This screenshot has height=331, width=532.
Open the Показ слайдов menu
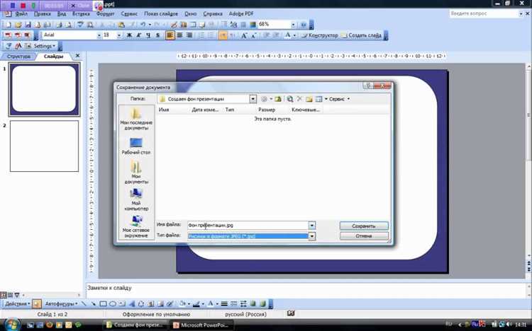(x=161, y=14)
